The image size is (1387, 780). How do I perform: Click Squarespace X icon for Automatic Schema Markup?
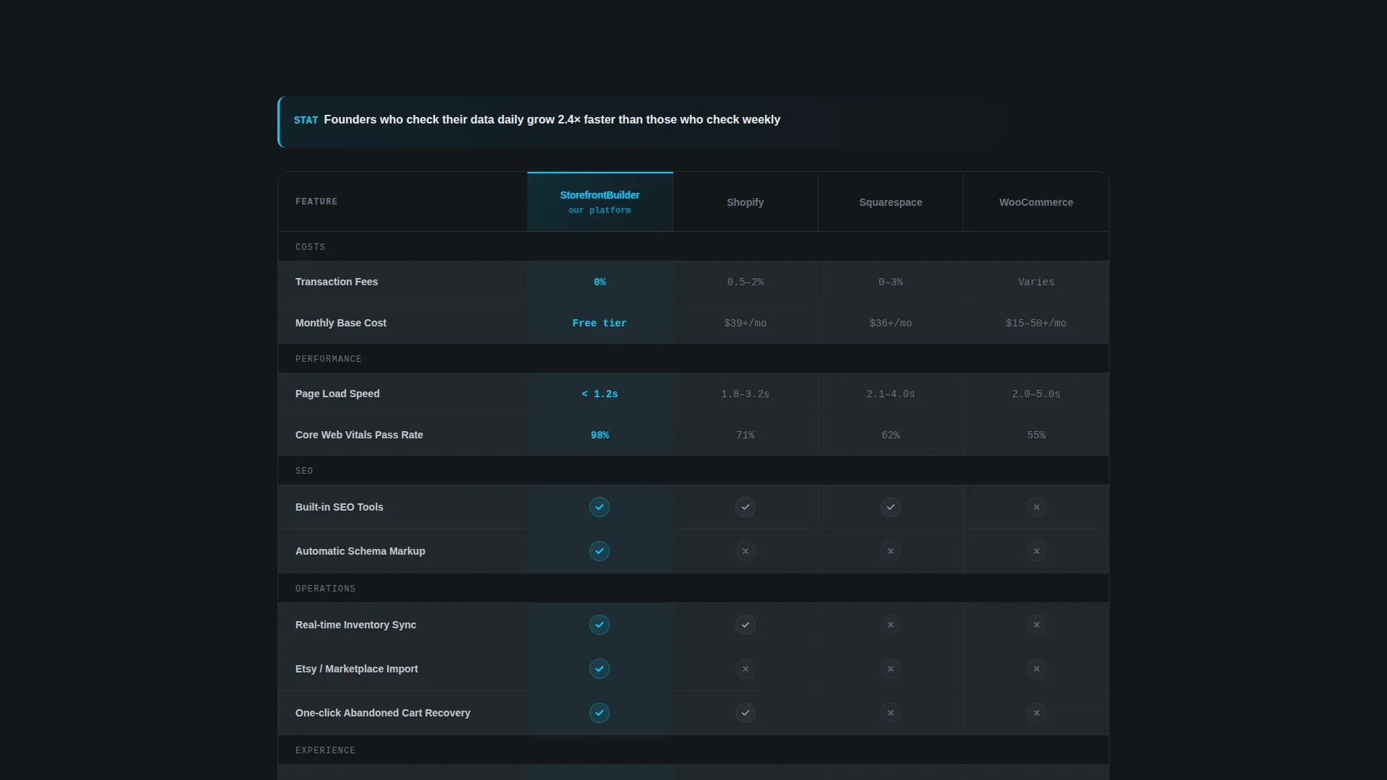coord(891,551)
